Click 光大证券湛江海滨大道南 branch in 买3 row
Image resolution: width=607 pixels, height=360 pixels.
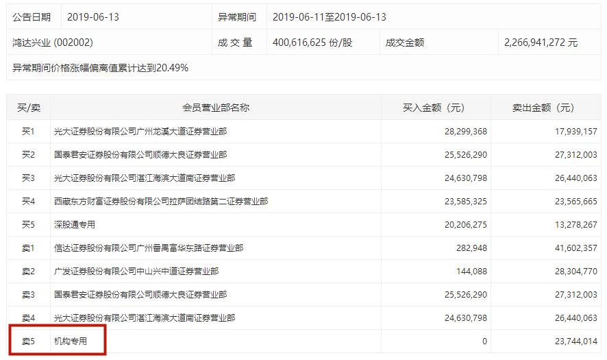point(145,178)
